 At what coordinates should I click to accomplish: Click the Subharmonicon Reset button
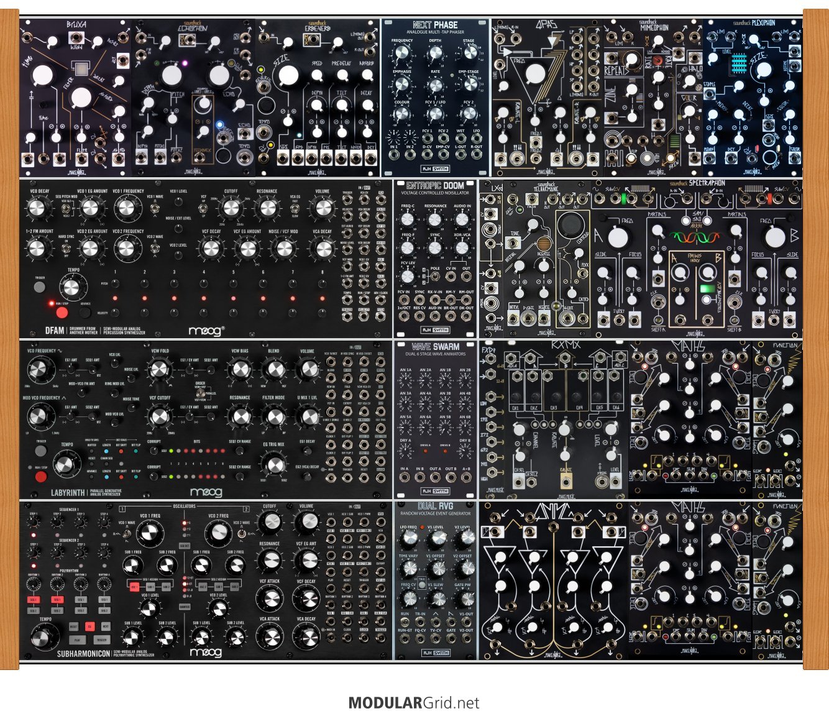74,626
